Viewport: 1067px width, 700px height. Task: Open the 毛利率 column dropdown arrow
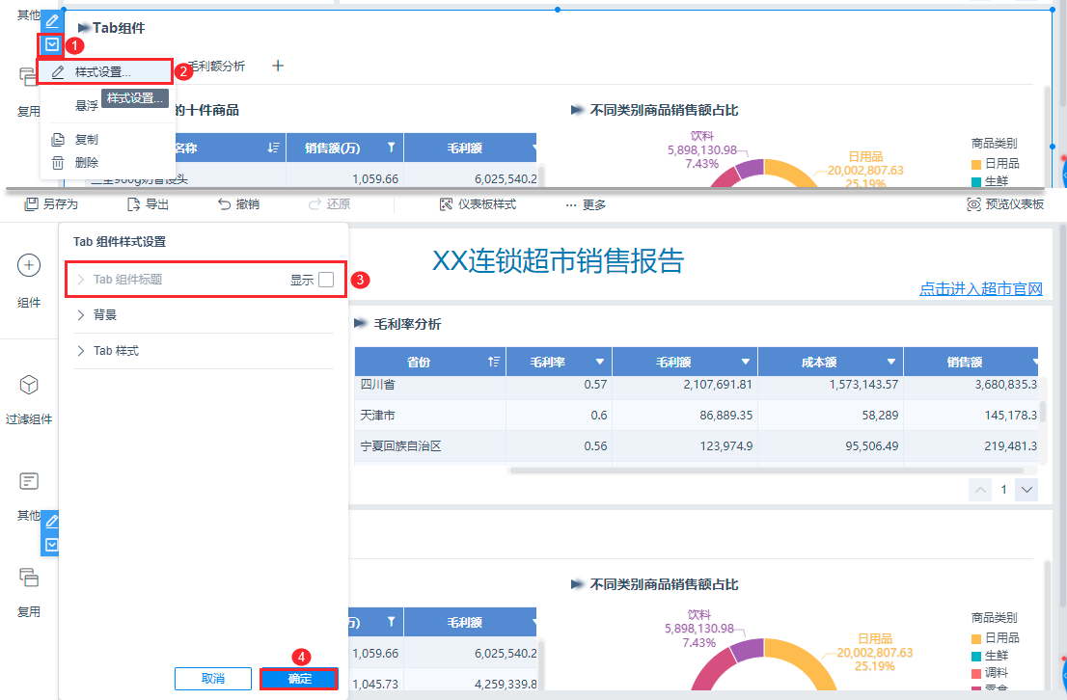tap(599, 362)
